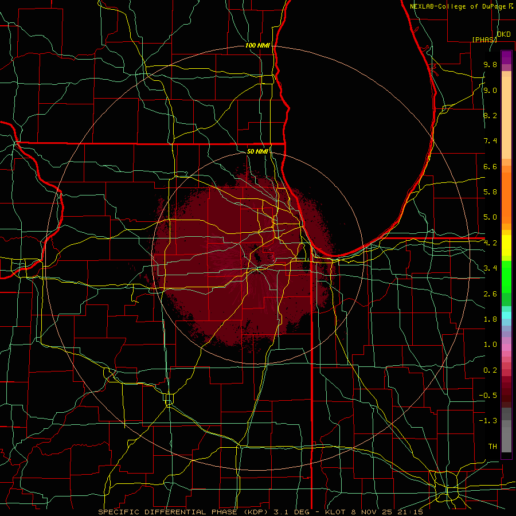Click the 1.0 value on color scale
Screen dimensions: 516x516
[x=490, y=345]
